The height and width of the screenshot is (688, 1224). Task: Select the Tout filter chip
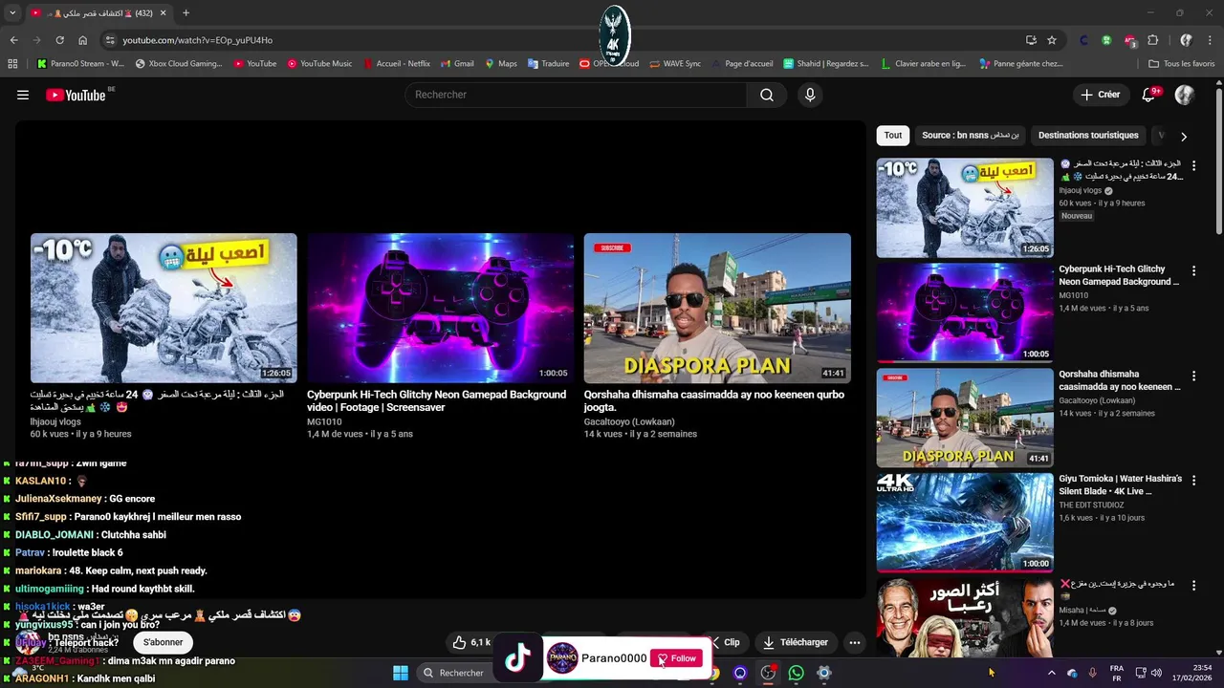pyautogui.click(x=892, y=136)
